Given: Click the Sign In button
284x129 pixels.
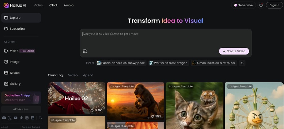Looking at the screenshot, I should click(x=274, y=5).
